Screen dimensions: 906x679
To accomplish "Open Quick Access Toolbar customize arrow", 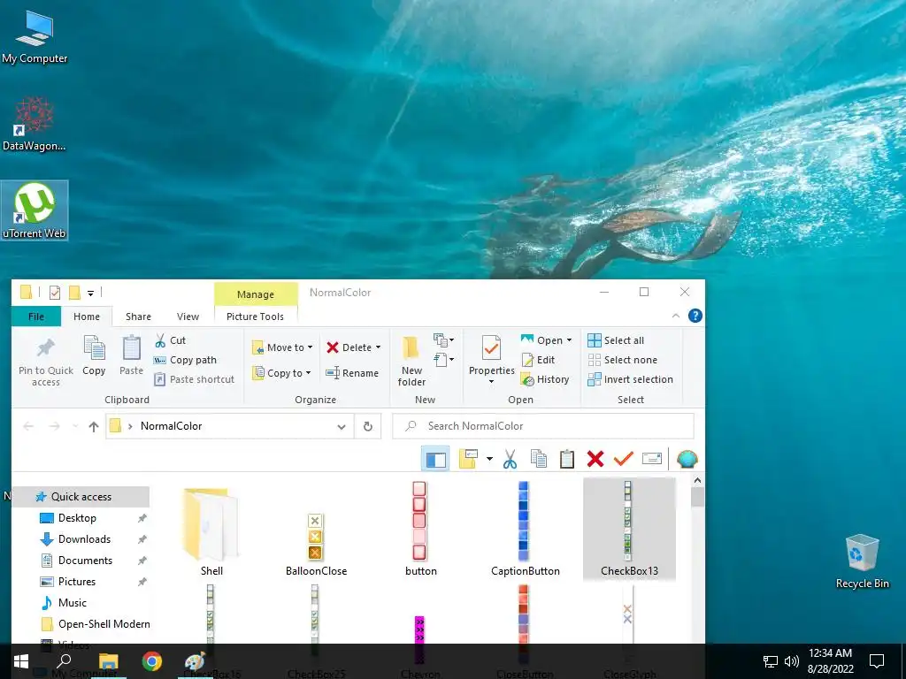I will point(91,294).
